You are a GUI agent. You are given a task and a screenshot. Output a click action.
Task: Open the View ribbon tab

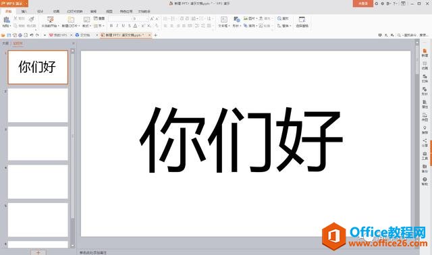pyautogui.click(x=109, y=11)
